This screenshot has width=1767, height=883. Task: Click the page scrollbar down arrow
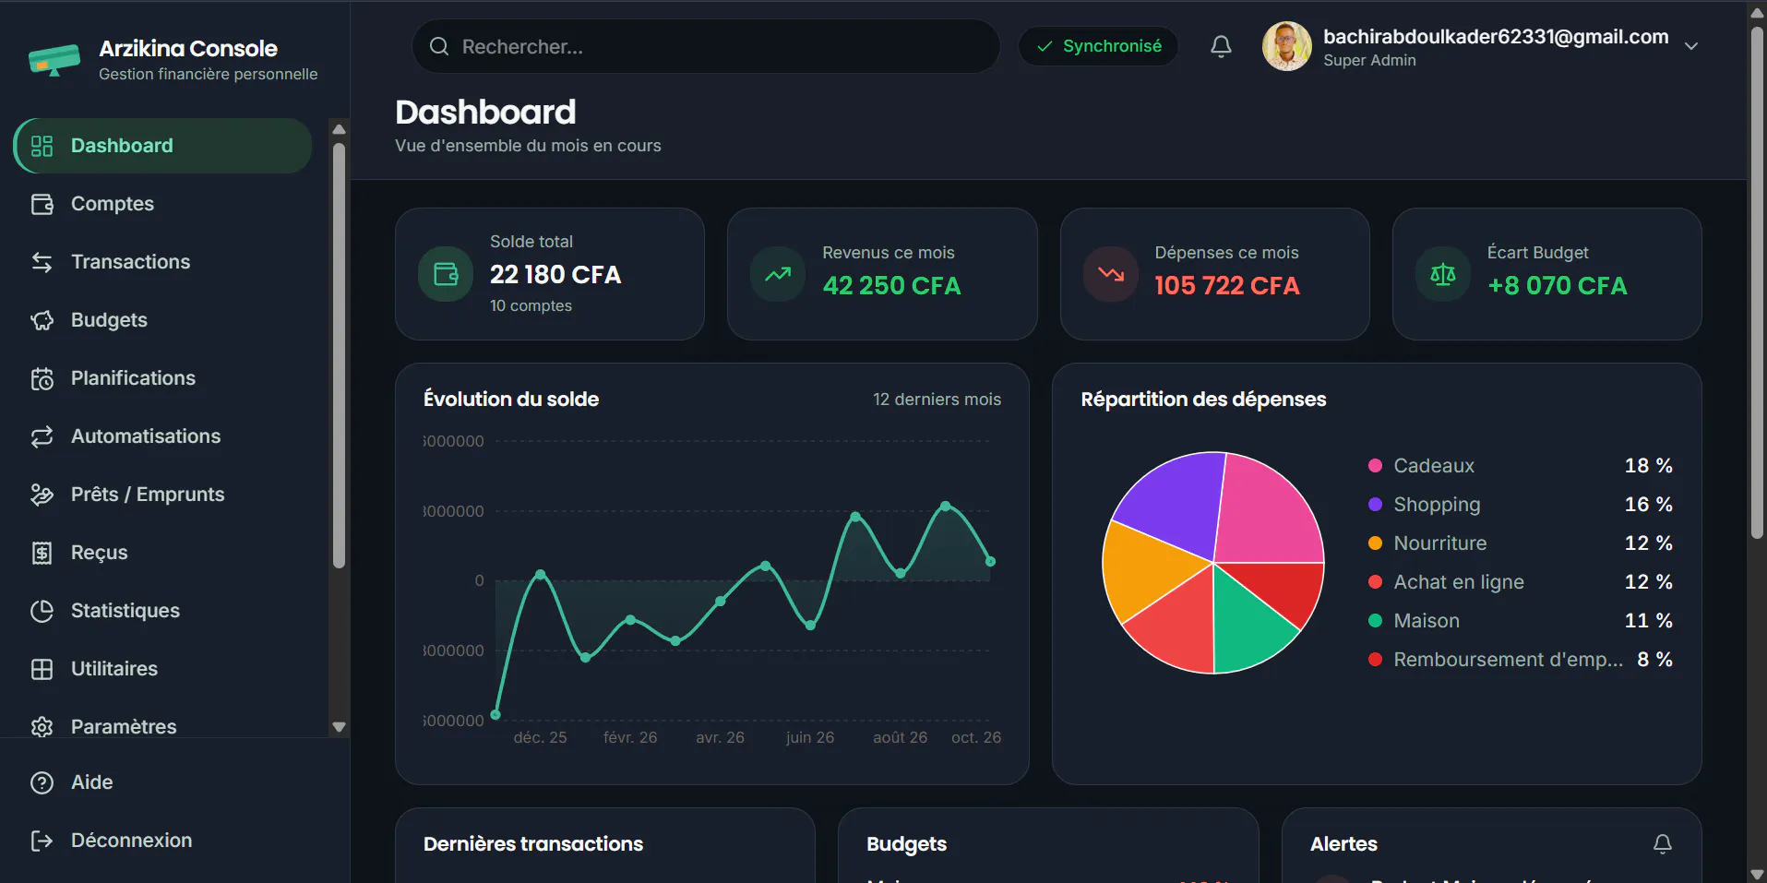coord(1757,874)
